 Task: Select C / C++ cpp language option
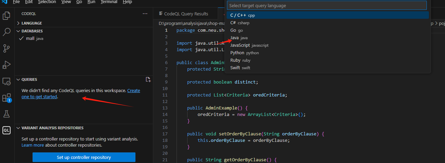pos(327,15)
